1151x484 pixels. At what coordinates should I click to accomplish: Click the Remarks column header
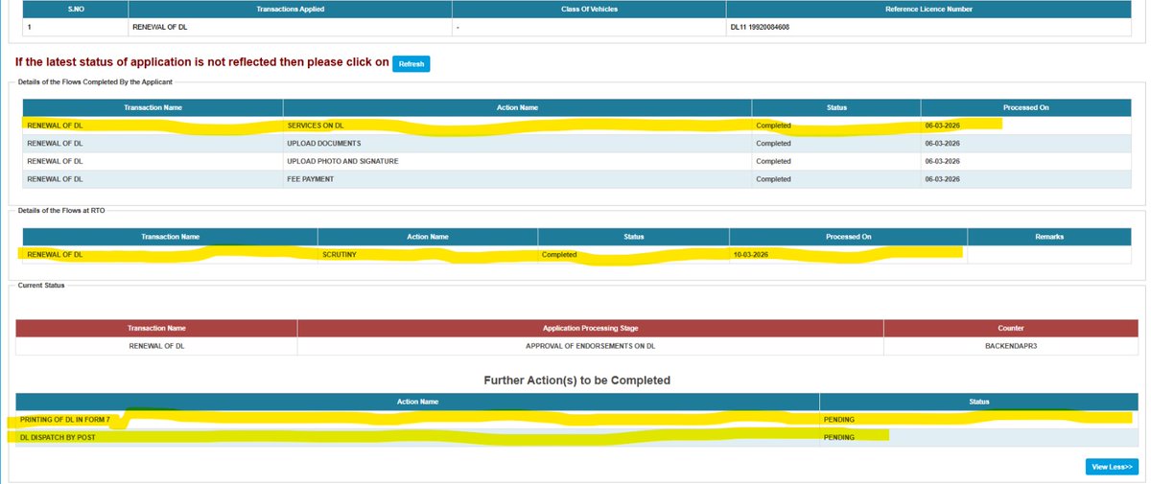(1048, 237)
